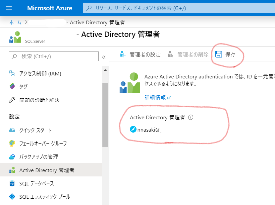The image size is (275, 205).
Task: Click the elastic pool diamond icon
Action: 12,197
